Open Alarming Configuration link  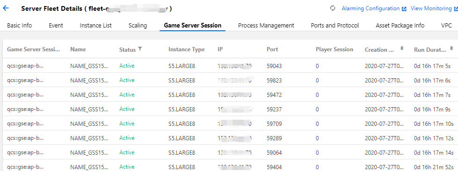(371, 8)
